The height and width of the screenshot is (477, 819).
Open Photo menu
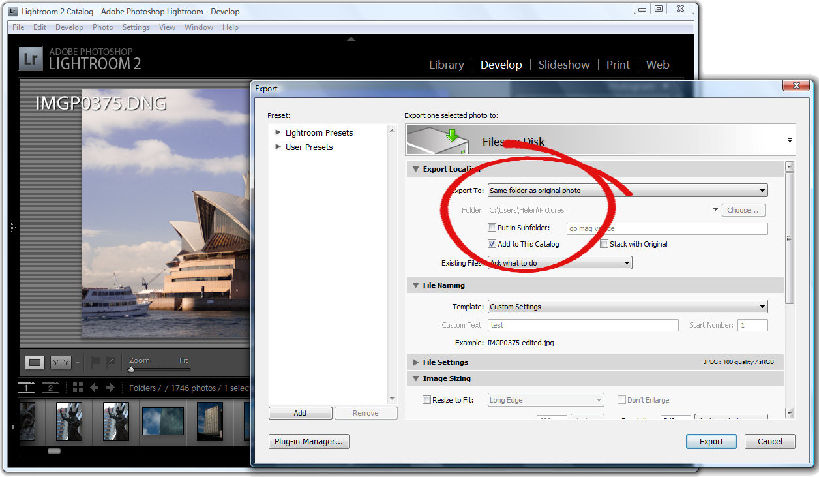click(103, 27)
